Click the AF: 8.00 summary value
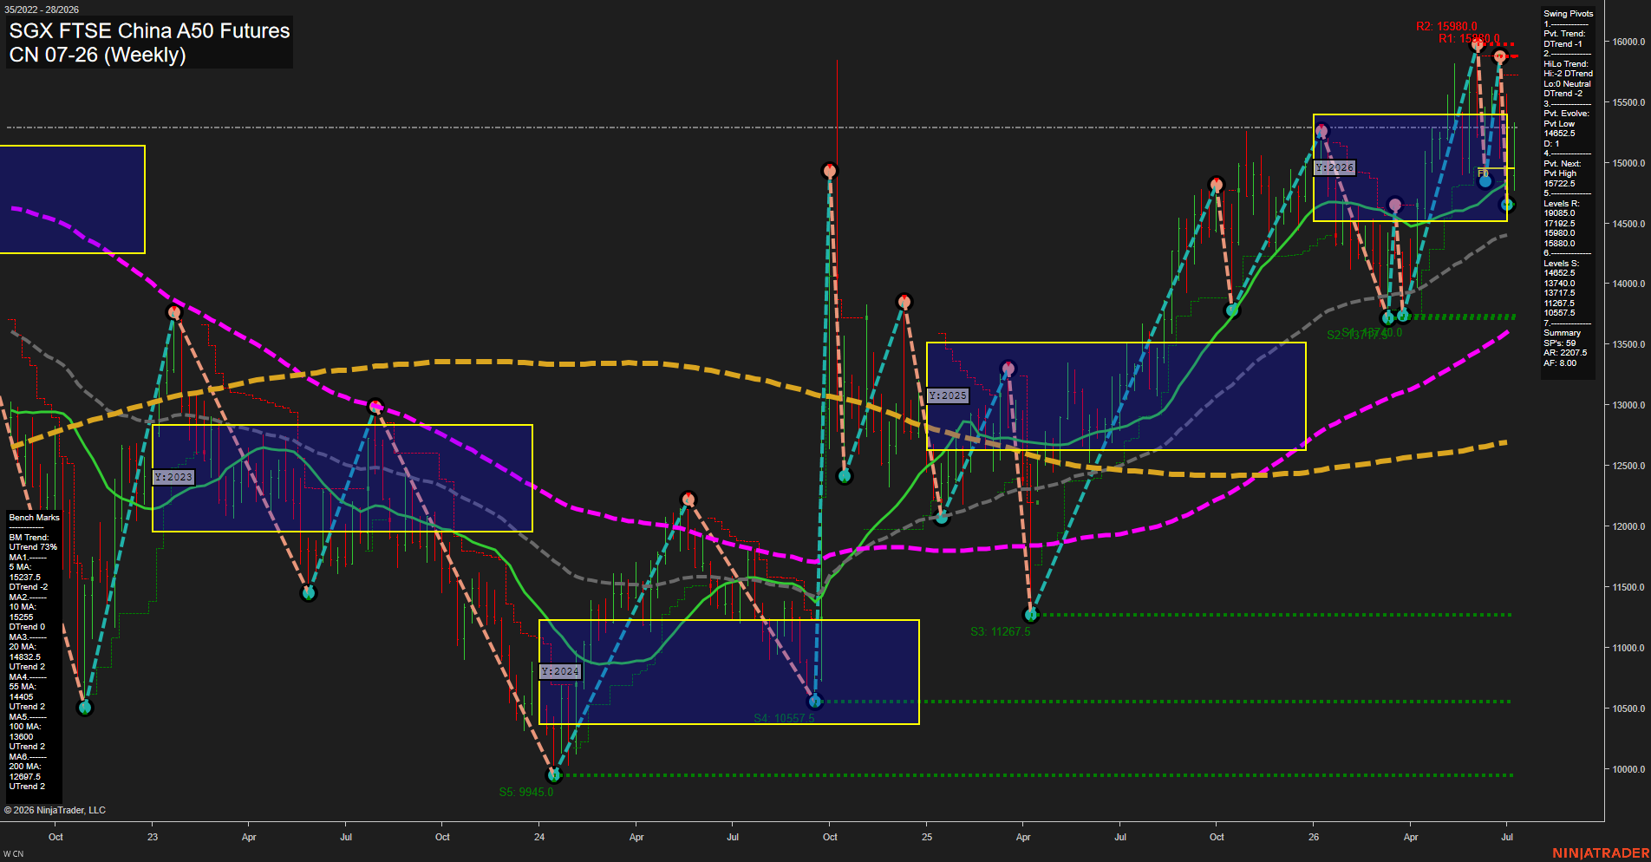Viewport: 1651px width, 862px height. (1560, 363)
